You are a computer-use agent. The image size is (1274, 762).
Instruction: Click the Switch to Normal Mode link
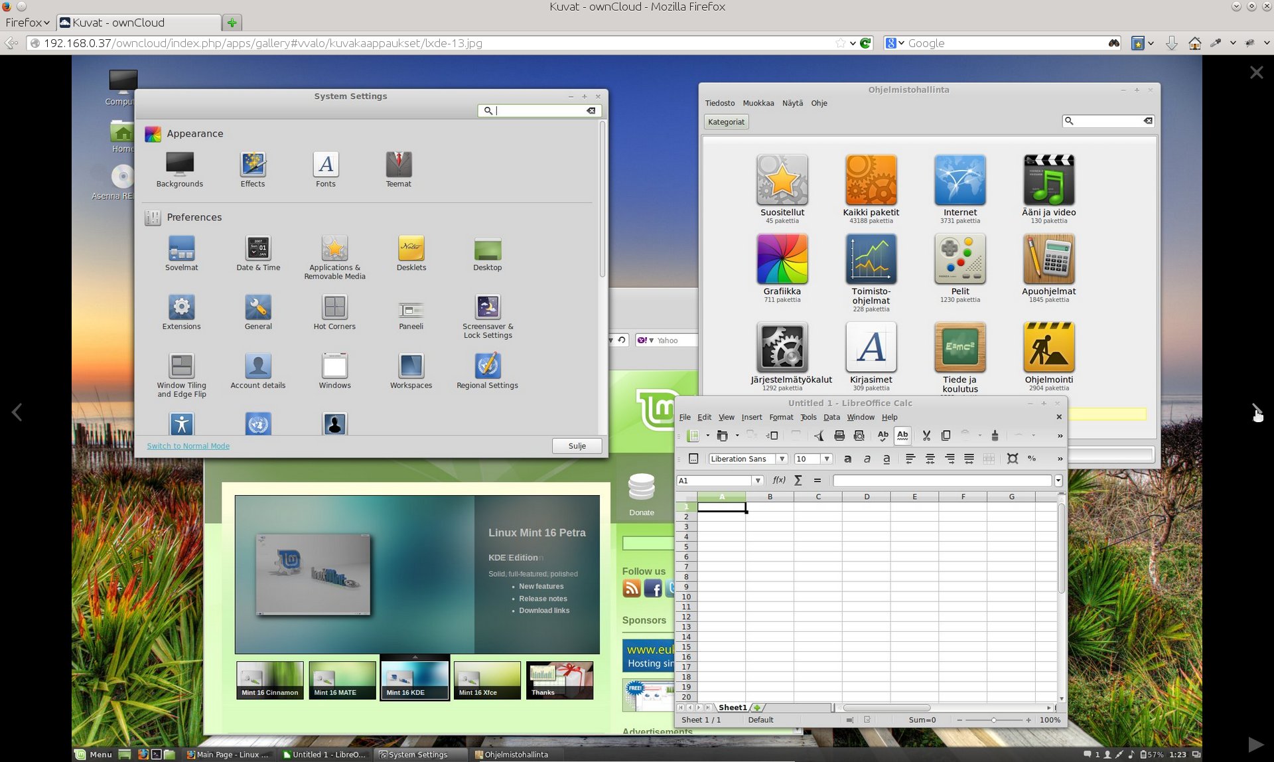coord(188,446)
